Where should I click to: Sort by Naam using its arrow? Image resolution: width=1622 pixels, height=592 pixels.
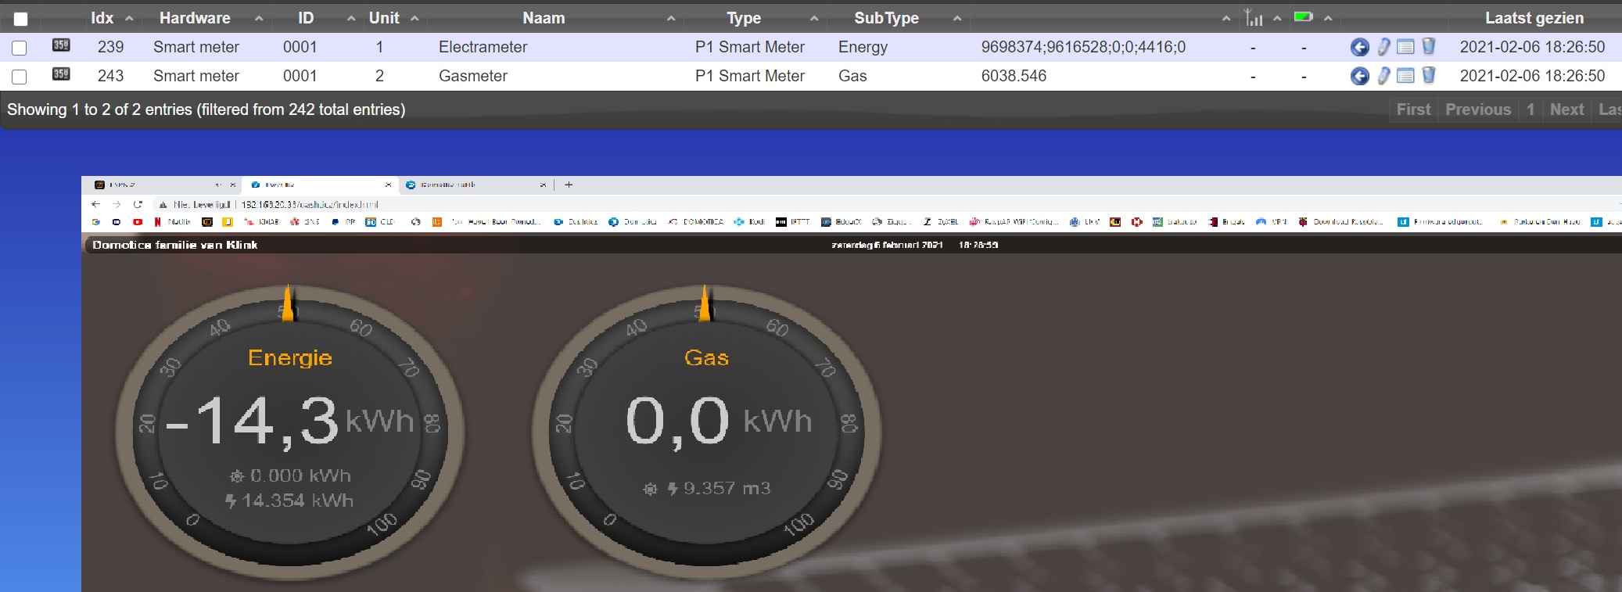click(671, 18)
